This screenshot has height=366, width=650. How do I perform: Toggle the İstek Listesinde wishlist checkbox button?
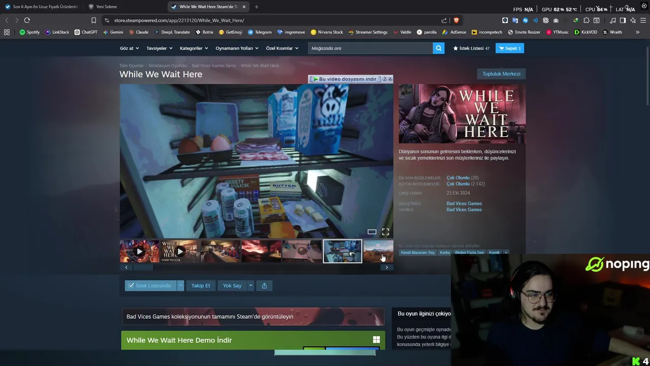[x=150, y=286]
